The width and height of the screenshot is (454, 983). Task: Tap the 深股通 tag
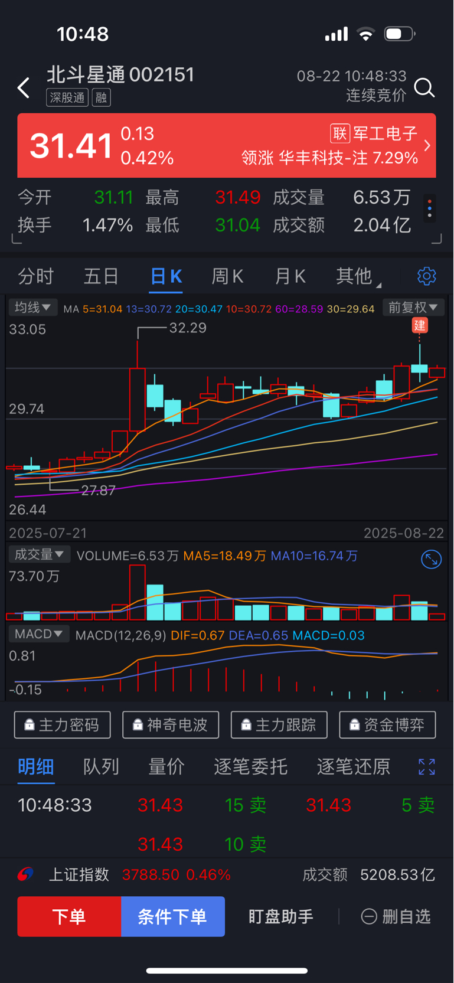[x=67, y=97]
